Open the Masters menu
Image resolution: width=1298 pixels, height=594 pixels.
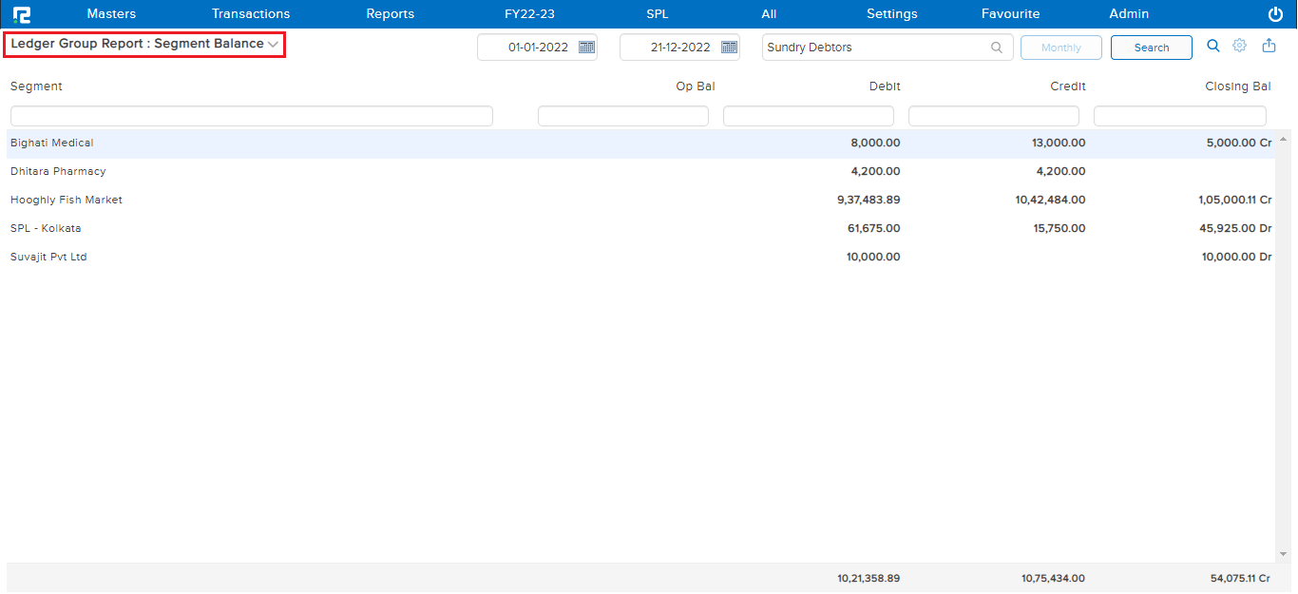pyautogui.click(x=111, y=14)
